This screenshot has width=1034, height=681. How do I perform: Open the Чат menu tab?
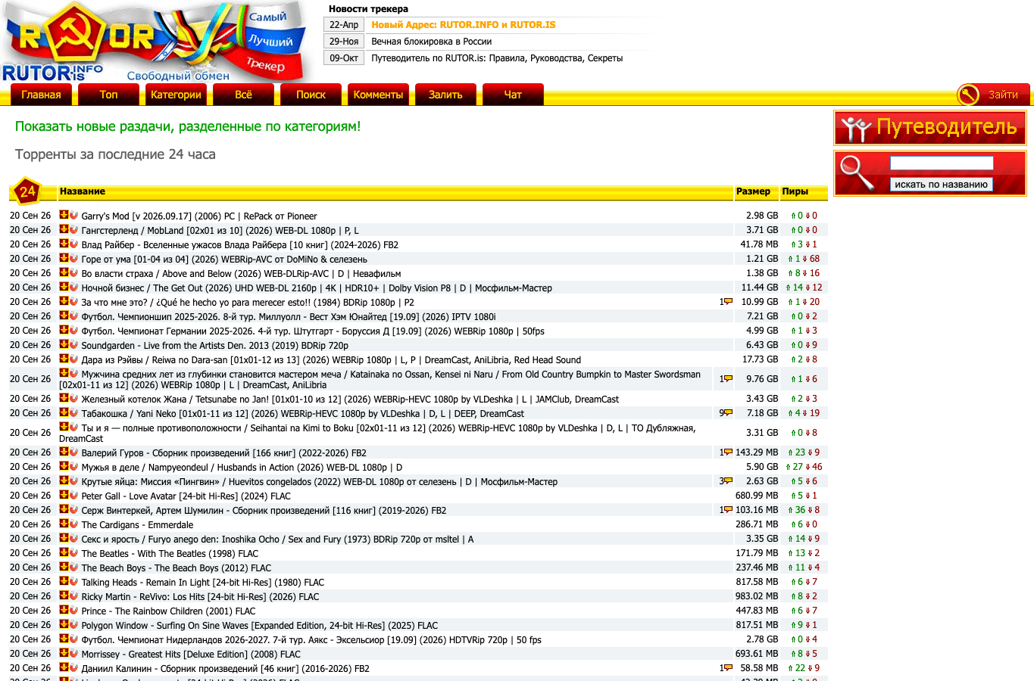pos(513,95)
